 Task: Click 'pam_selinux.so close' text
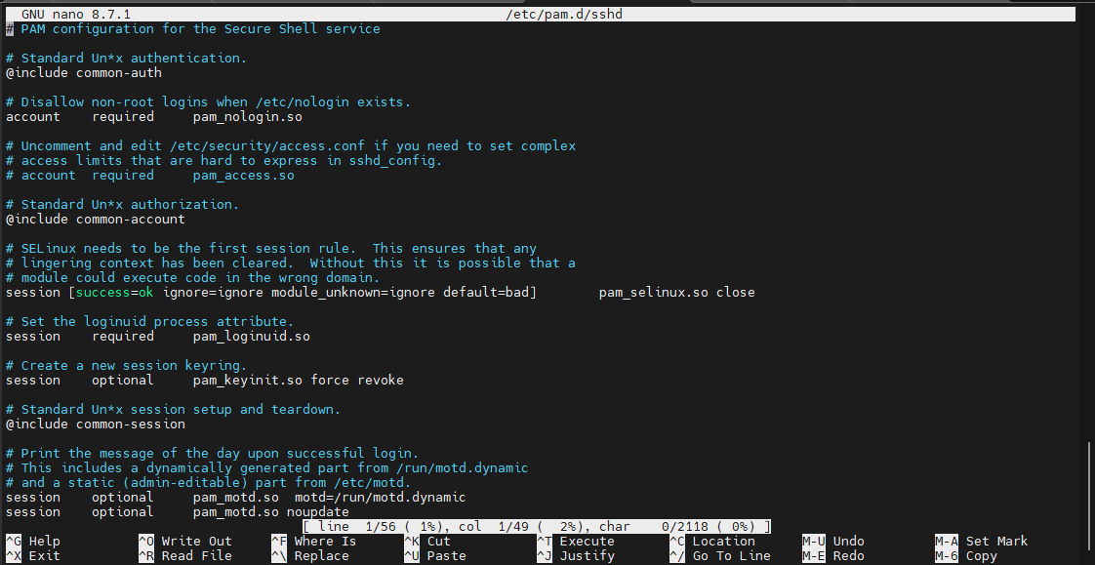pyautogui.click(x=676, y=292)
